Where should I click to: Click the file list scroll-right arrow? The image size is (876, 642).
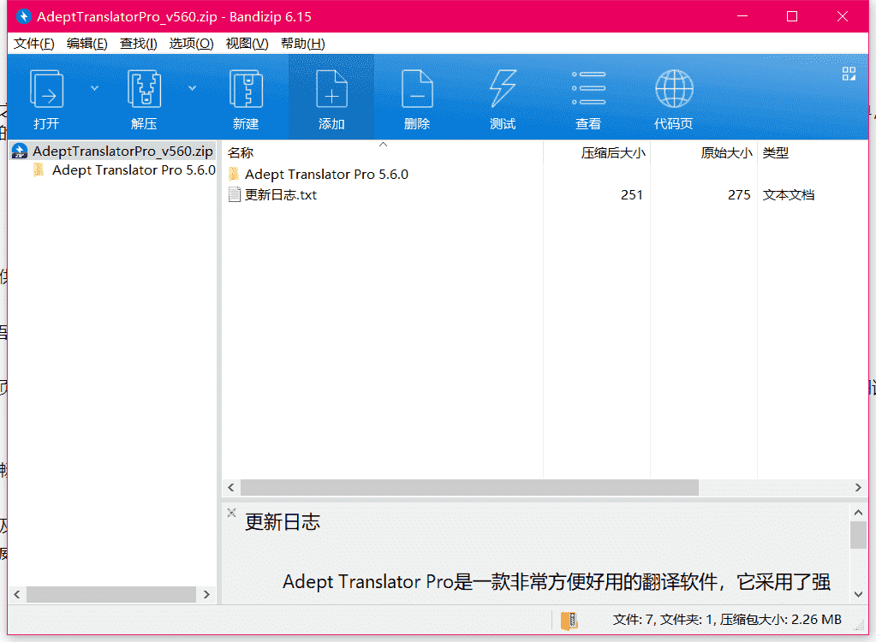[858, 487]
